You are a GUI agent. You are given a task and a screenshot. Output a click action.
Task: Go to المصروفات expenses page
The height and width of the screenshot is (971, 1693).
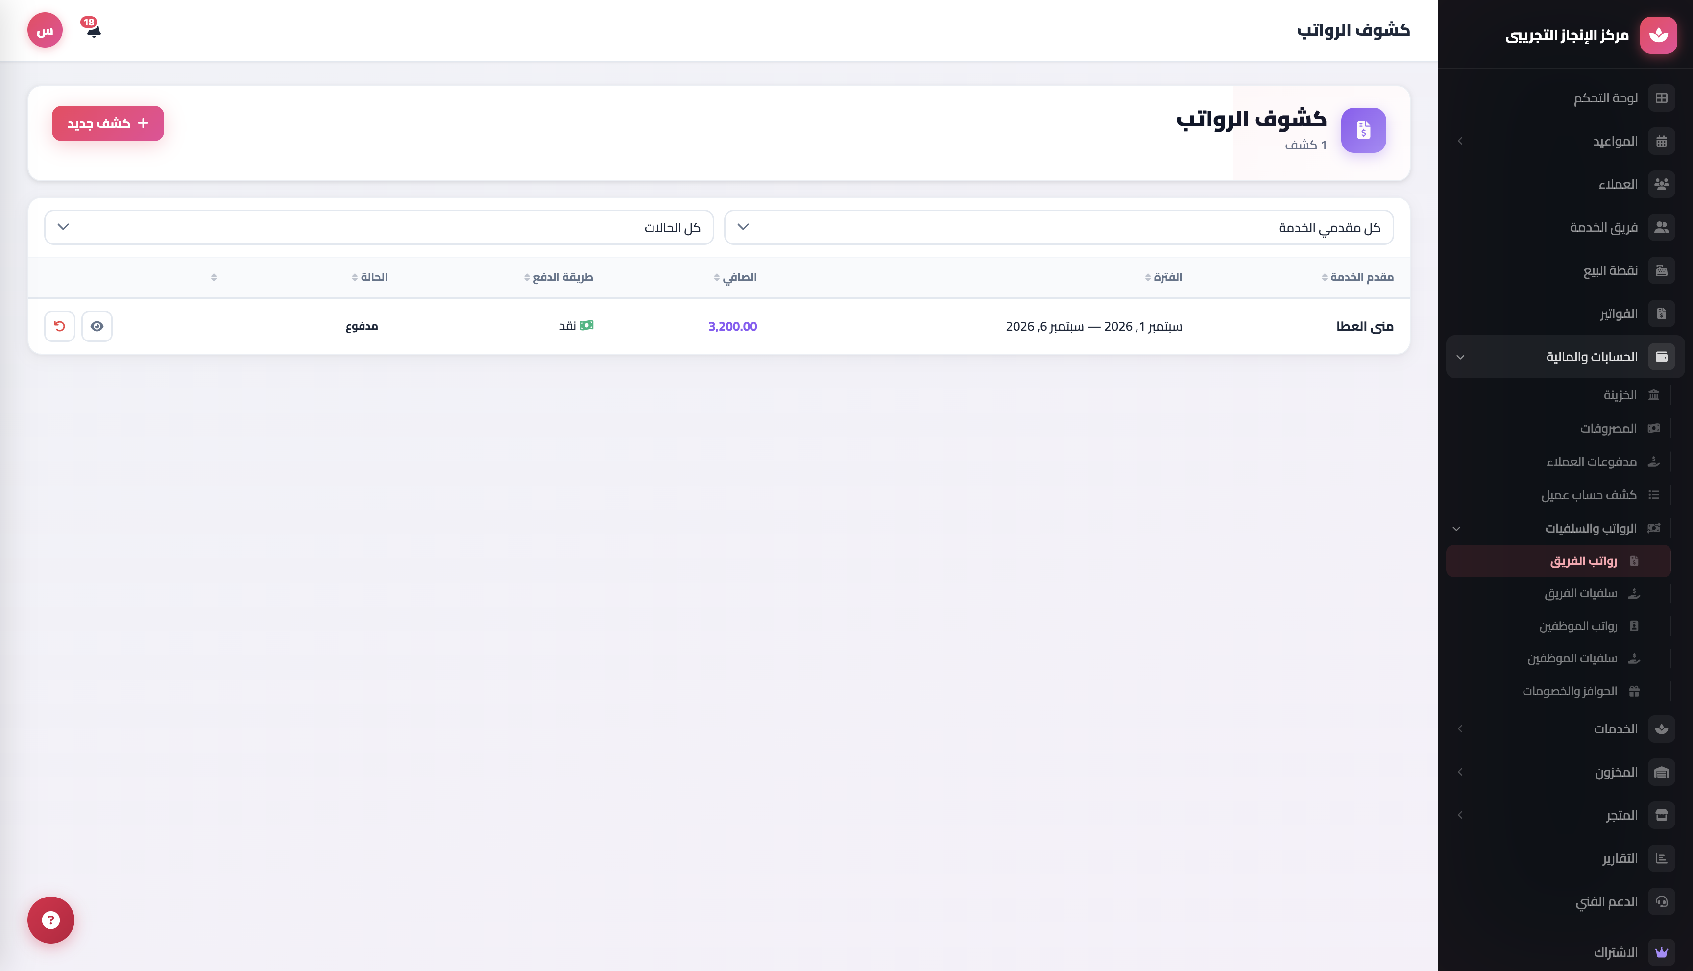(x=1559, y=428)
